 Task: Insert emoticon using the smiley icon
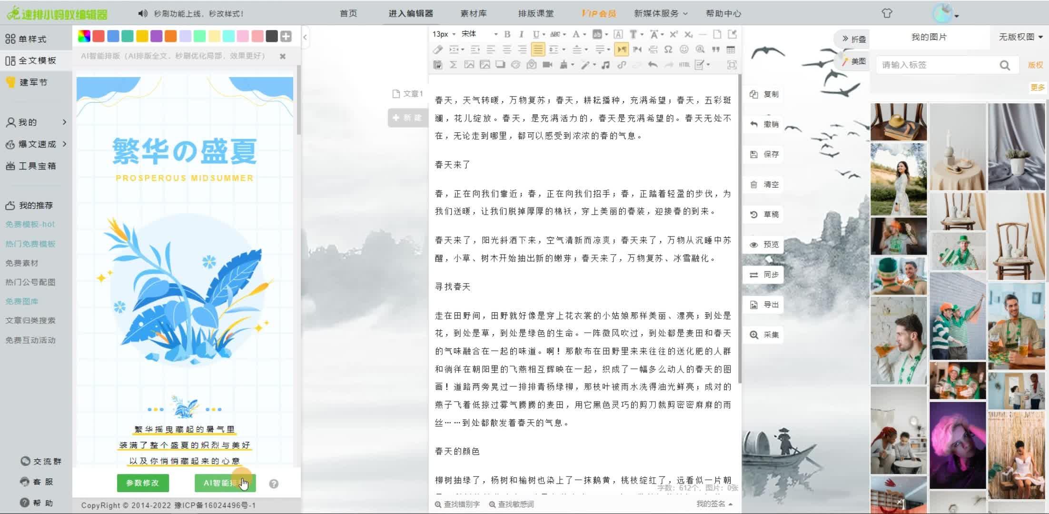(x=684, y=49)
